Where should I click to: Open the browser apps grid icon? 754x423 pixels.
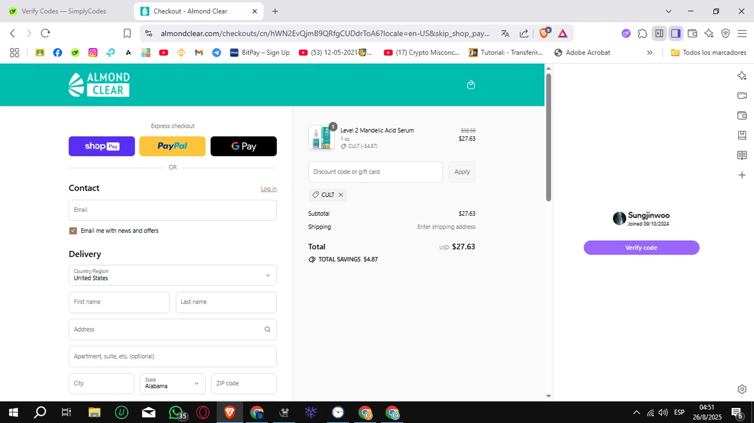(x=15, y=53)
